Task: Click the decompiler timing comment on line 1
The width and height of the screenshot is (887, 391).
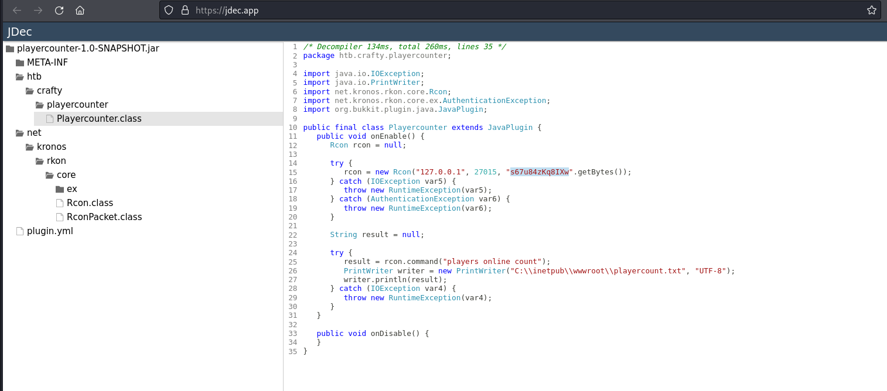Action: click(404, 47)
